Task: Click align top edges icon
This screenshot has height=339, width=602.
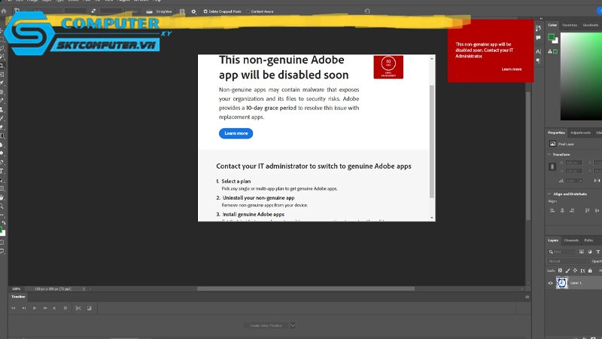Action: click(587, 210)
